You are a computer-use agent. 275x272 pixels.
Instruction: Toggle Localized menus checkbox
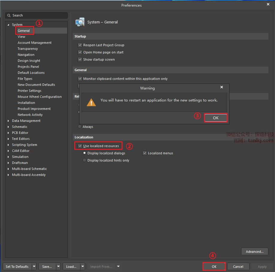pos(145,153)
